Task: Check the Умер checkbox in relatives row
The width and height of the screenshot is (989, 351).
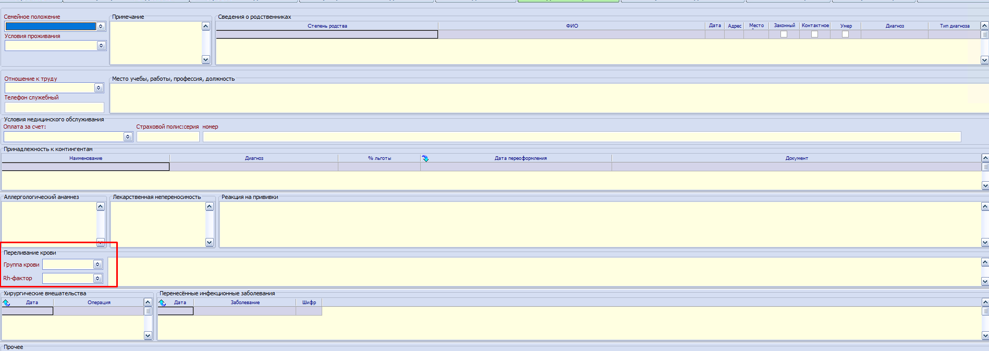Action: pos(845,34)
